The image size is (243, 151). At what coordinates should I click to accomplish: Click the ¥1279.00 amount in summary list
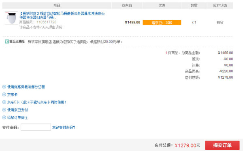[226, 78]
